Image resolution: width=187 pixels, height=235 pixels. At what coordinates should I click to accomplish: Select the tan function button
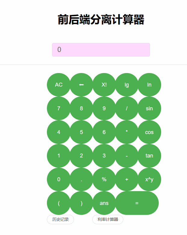tap(149, 156)
